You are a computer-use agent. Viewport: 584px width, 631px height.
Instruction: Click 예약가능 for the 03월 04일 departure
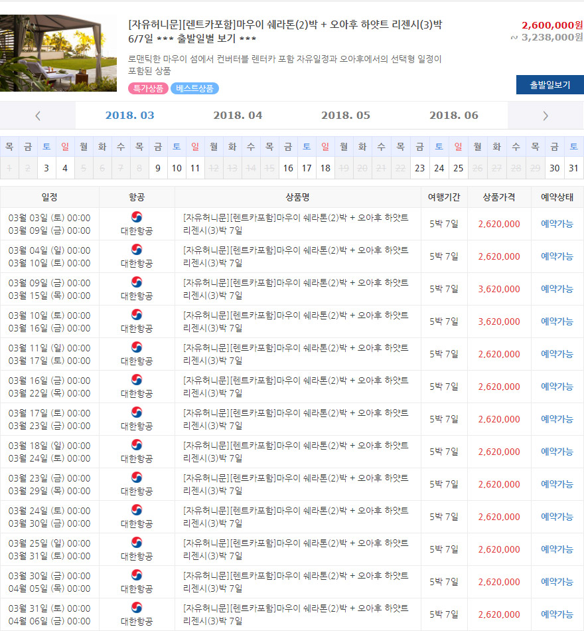coord(557,256)
